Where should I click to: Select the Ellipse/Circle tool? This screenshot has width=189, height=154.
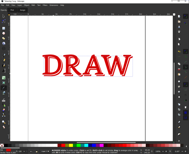coord(4,33)
